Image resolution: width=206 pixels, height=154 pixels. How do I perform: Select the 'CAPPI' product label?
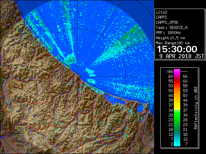pyautogui.click(x=161, y=17)
